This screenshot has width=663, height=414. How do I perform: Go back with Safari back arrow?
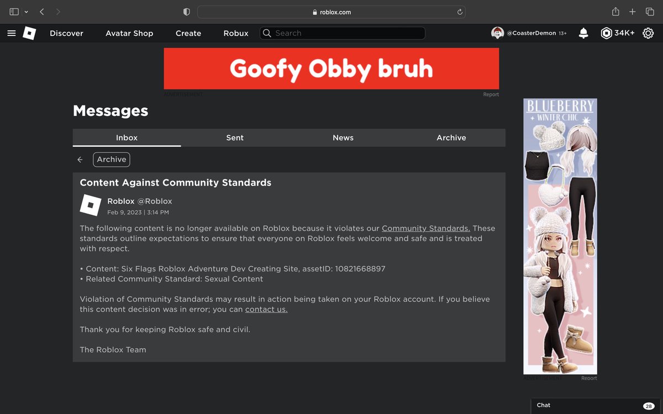pyautogui.click(x=42, y=12)
